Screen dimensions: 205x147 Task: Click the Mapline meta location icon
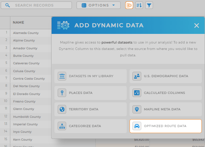point(137,109)
